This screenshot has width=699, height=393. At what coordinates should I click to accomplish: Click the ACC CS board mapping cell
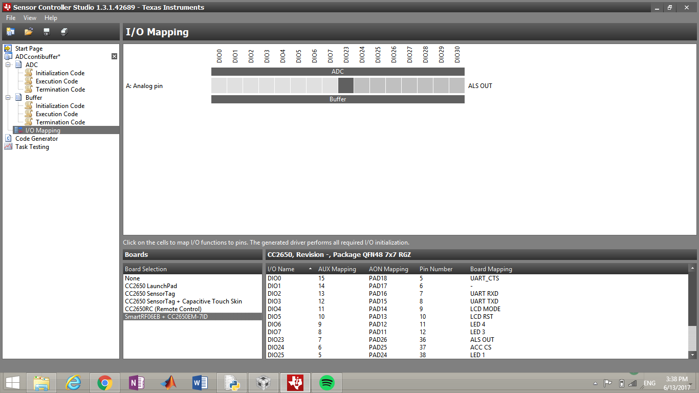click(481, 347)
